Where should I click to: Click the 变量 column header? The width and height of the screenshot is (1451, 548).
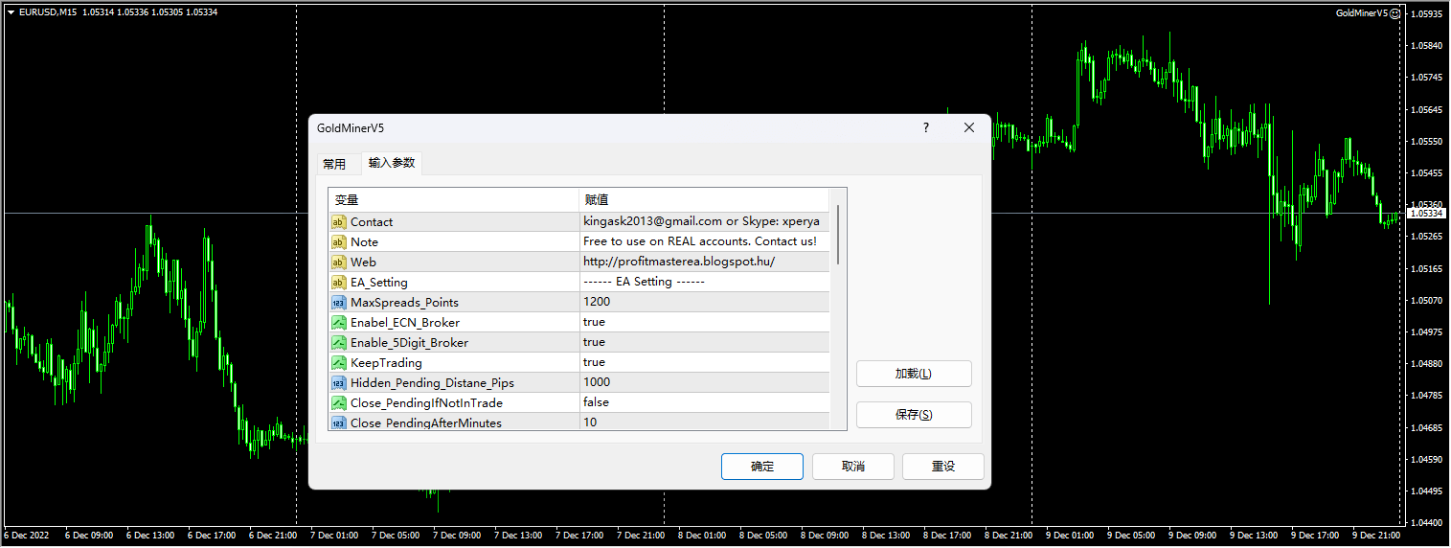coord(454,199)
